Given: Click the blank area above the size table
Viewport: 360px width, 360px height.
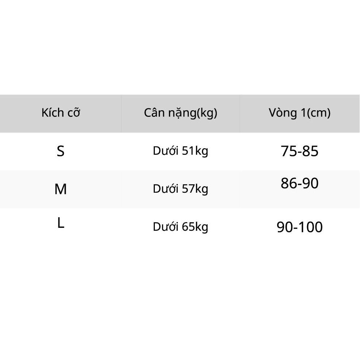Looking at the screenshot, I should tap(180, 47).
